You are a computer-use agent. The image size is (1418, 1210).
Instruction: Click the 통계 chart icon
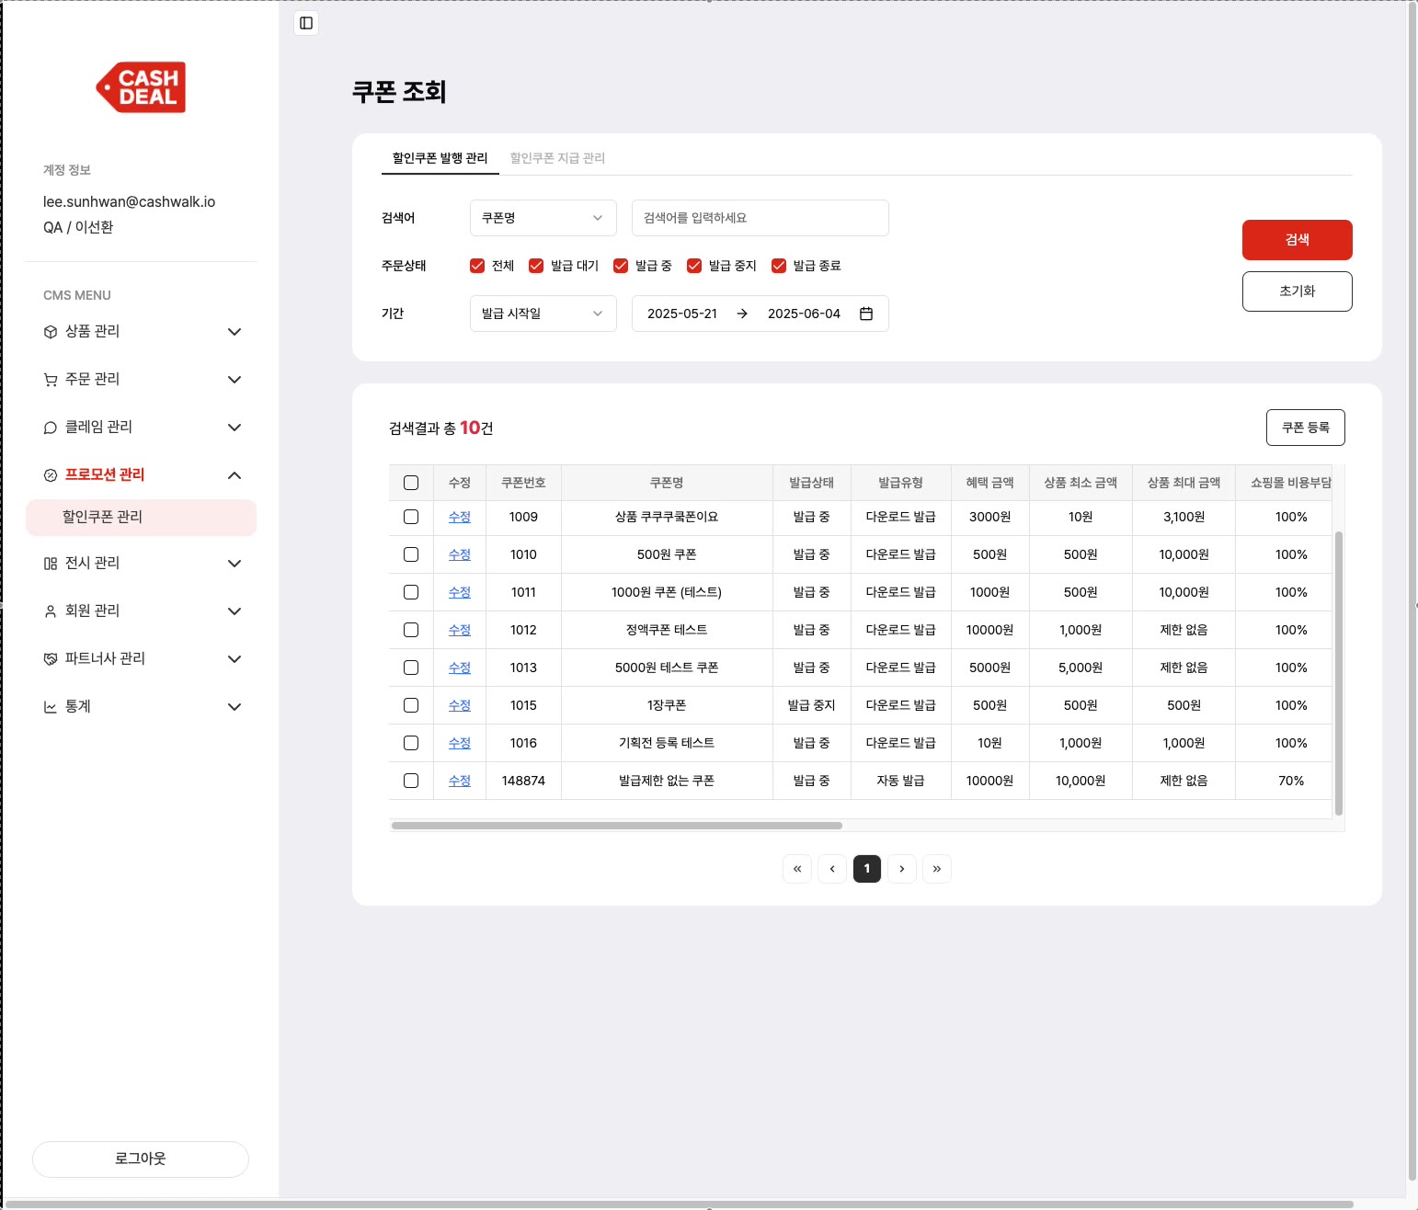pos(51,707)
